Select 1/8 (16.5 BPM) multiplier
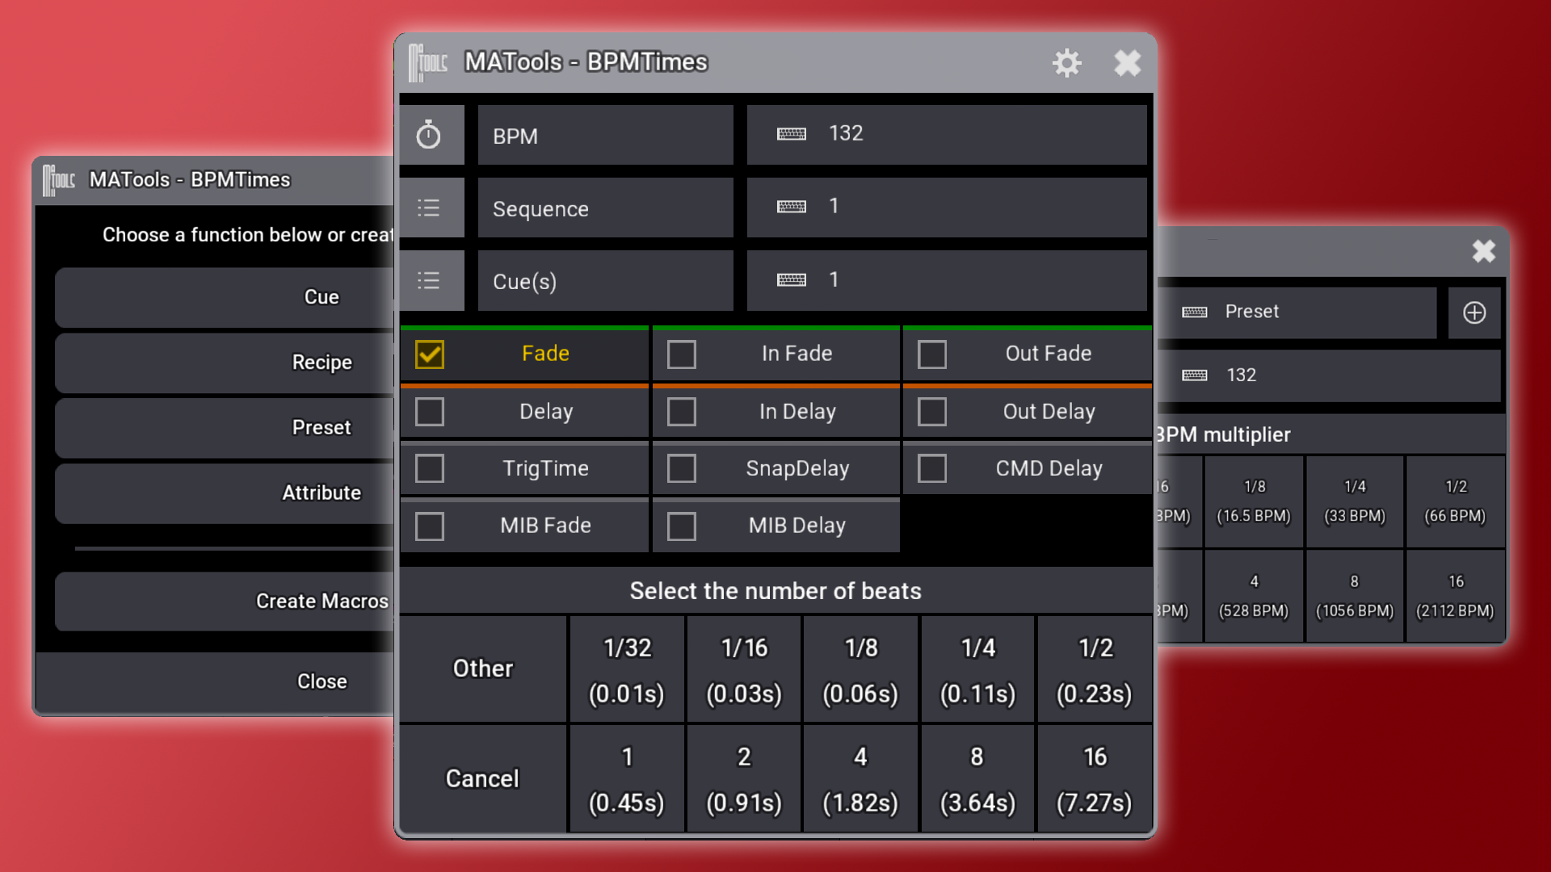The width and height of the screenshot is (1551, 872). coord(1254,501)
